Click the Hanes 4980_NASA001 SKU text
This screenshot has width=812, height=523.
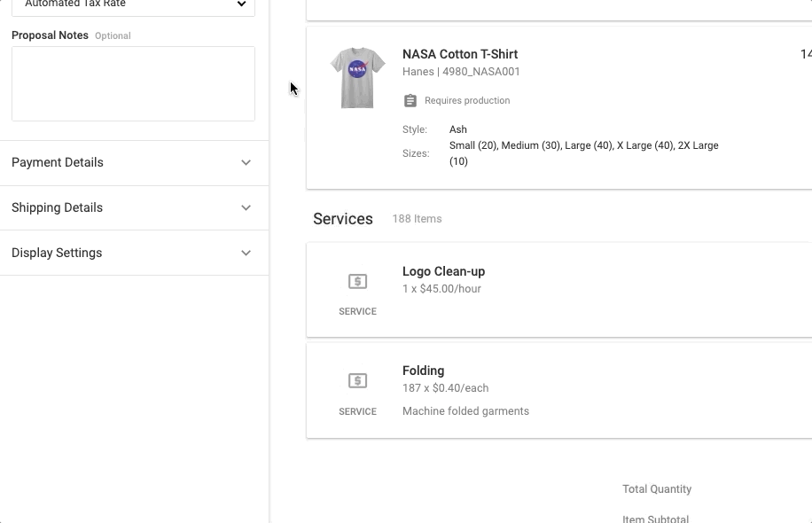(461, 72)
